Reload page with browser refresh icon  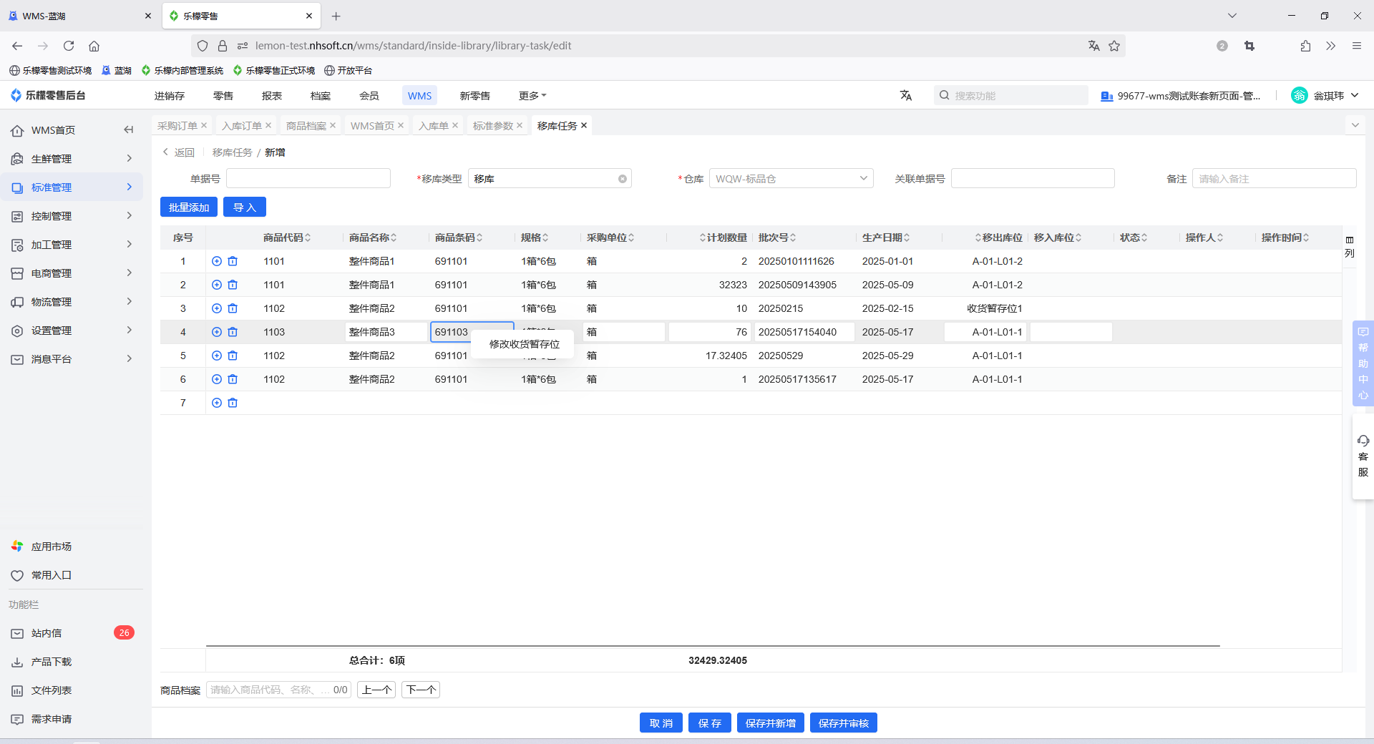(x=69, y=46)
